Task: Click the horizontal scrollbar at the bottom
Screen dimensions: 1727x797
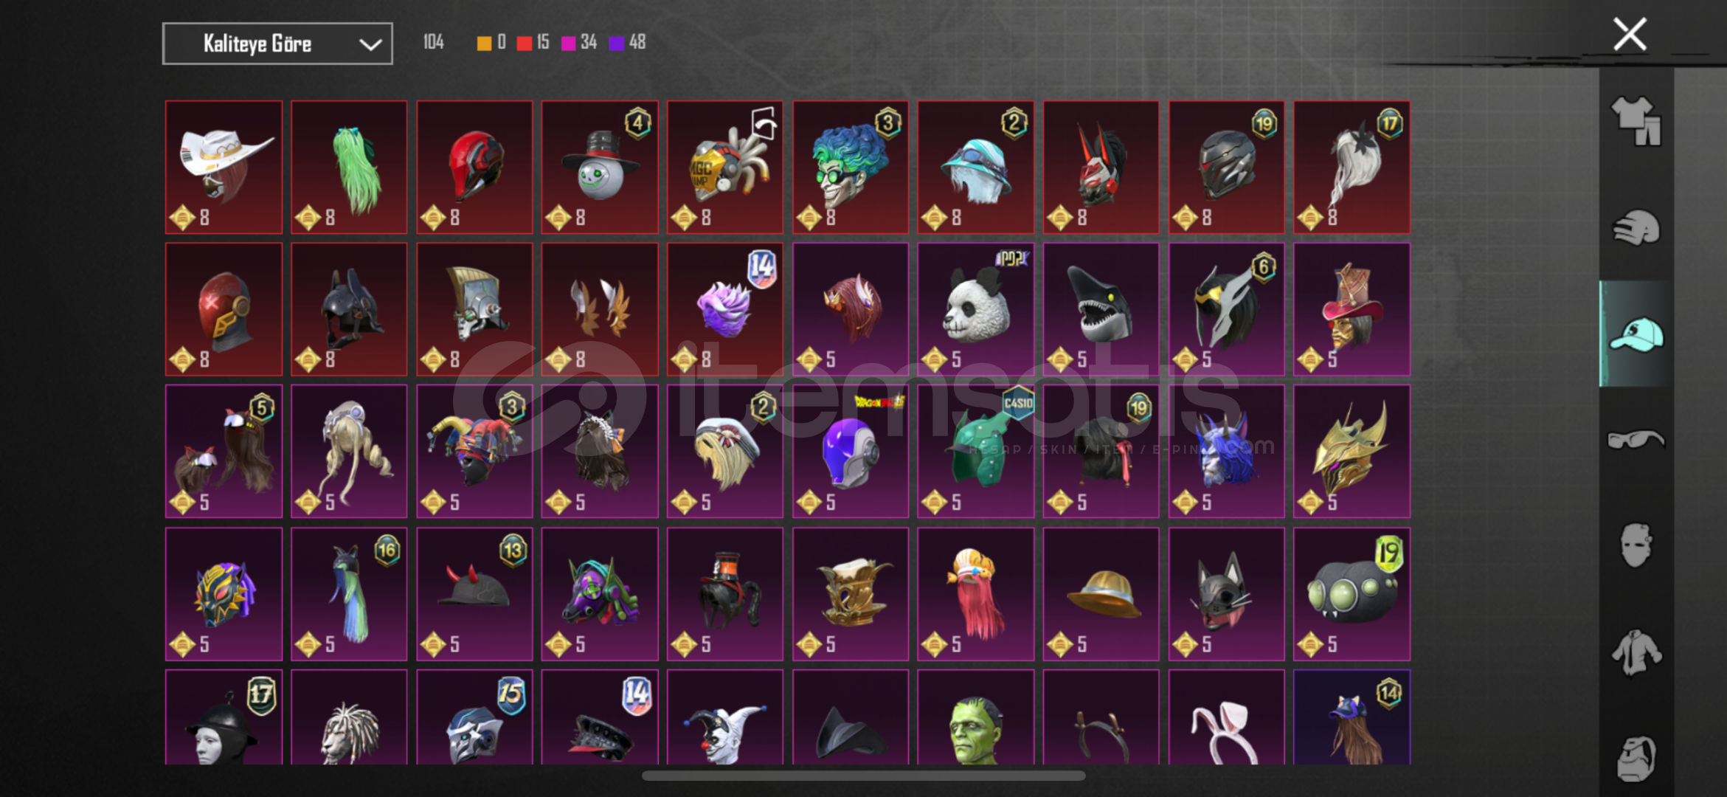Action: tap(863, 776)
